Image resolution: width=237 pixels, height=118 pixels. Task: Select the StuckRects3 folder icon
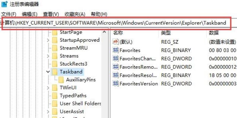pyautogui.click(x=55, y=64)
